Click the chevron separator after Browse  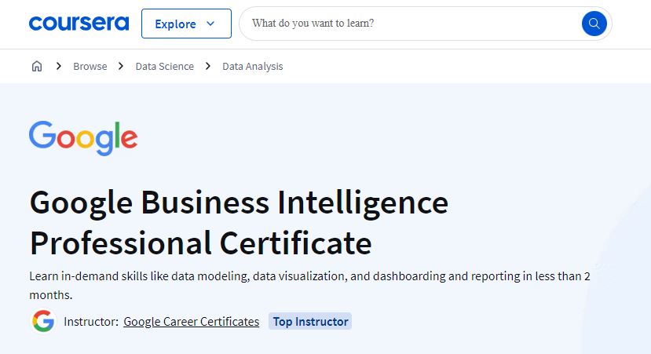pos(121,66)
